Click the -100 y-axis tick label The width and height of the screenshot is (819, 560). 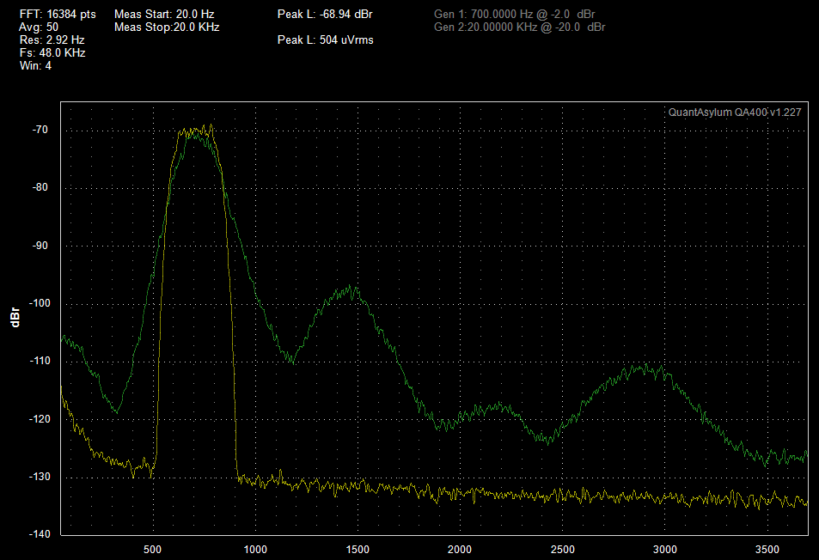pos(40,303)
